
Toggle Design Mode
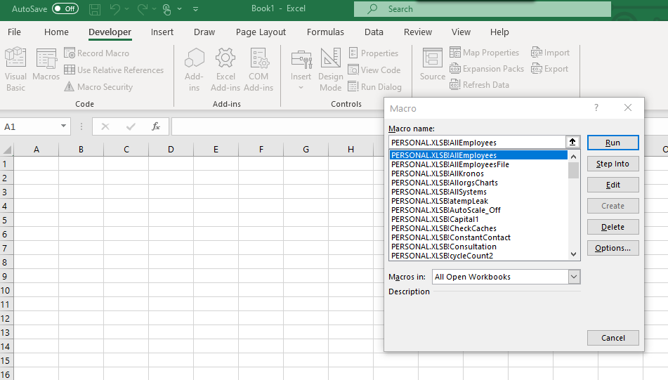point(331,70)
